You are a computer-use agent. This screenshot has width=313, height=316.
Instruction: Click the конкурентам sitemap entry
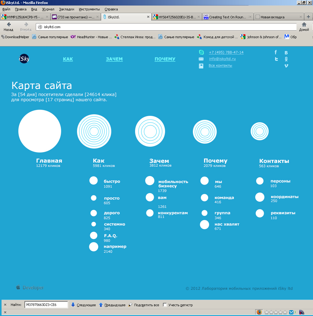click(173, 213)
